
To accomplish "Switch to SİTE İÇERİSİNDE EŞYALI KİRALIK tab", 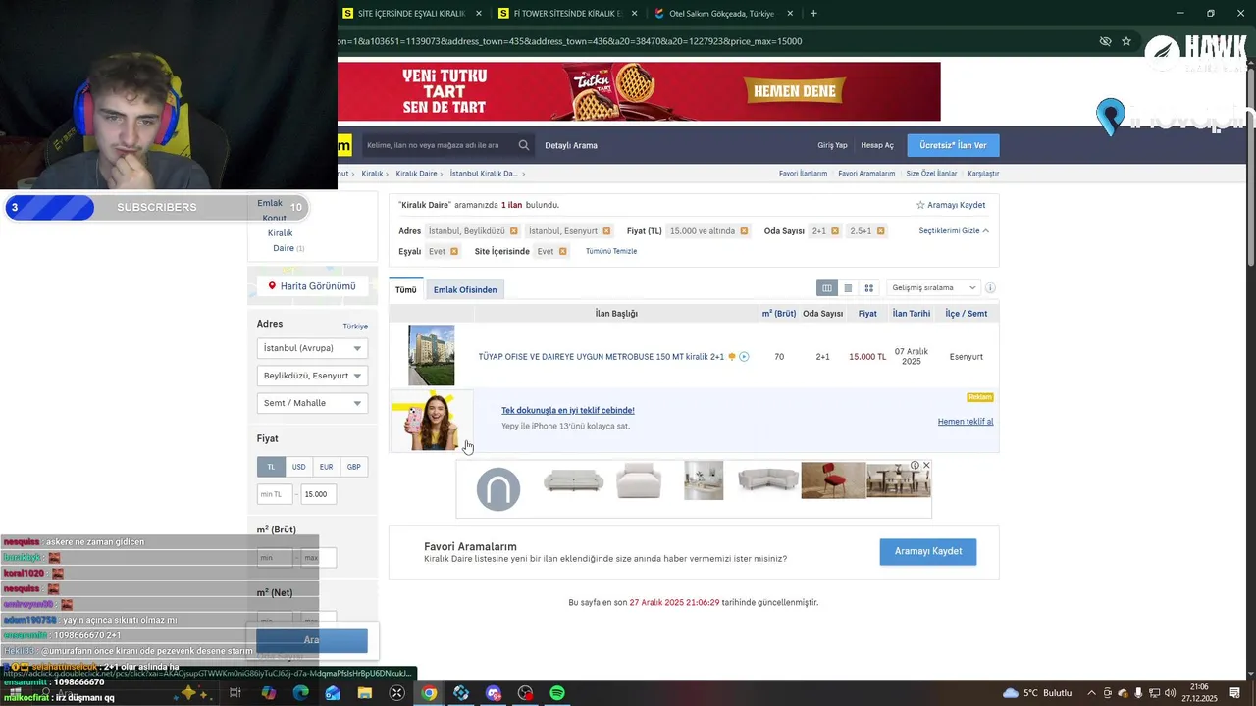I will pos(411,14).
